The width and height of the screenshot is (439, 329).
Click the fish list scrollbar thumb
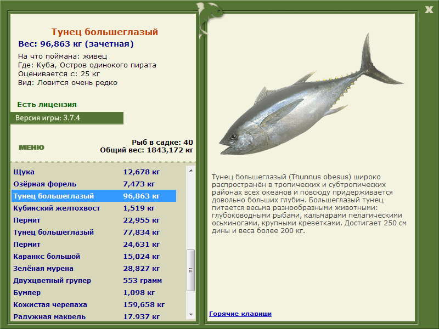(x=190, y=270)
